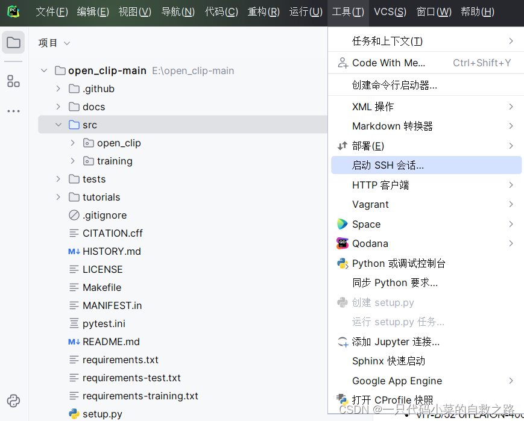
Task: Click the Python console icon in menu
Action: click(x=342, y=263)
